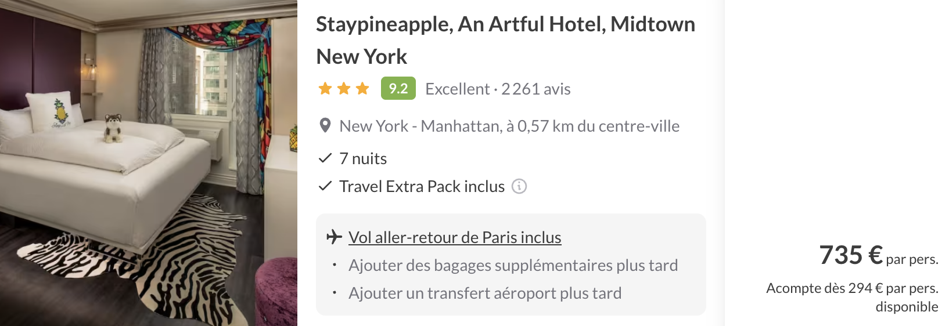Open the Staypineapple hotel title

point(505,40)
